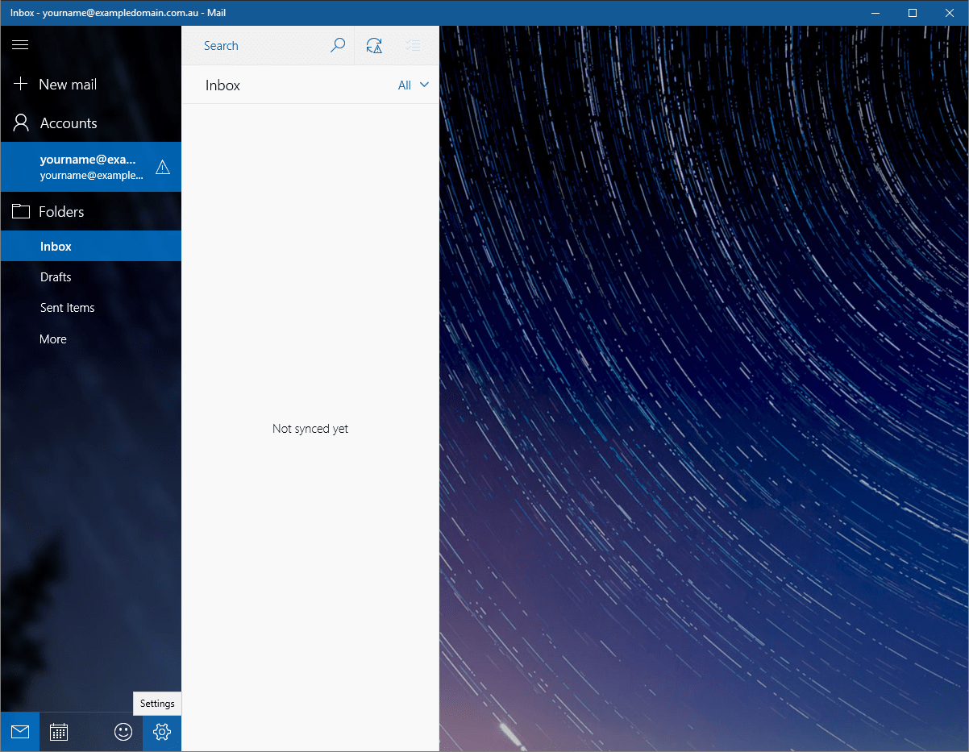Screen dimensions: 969x752
Task: Open Settings gear icon
Action: [x=162, y=732]
